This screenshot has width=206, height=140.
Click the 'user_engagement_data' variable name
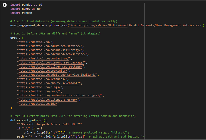[x=27, y=25]
